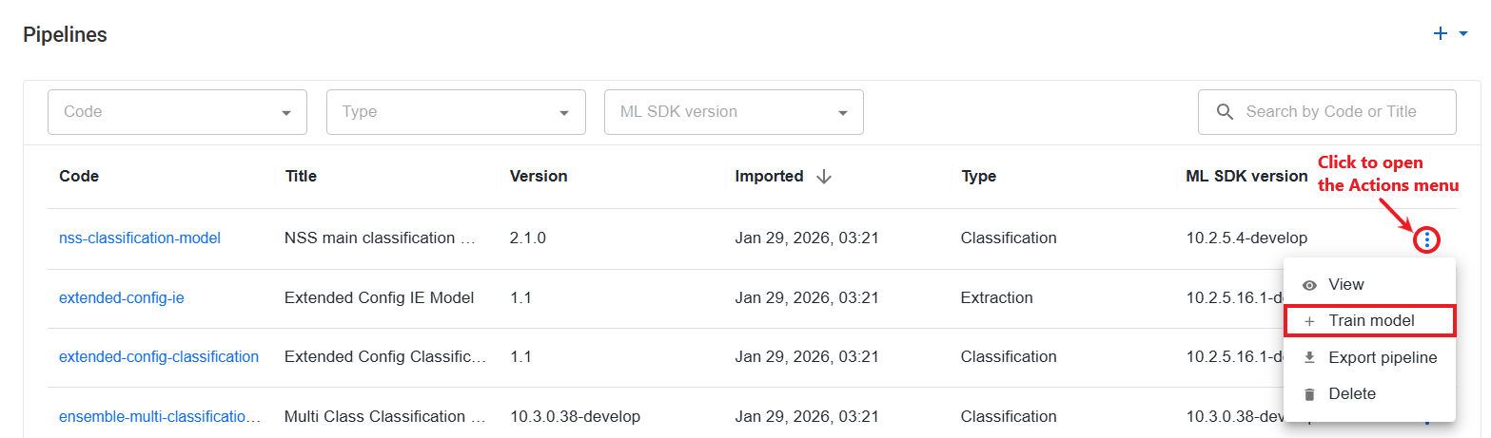The width and height of the screenshot is (1491, 438).
Task: Open the nss-classification-model pipeline link
Action: click(x=140, y=238)
